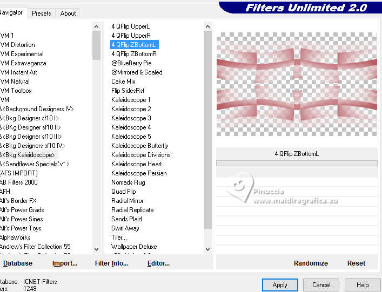
Task: Select 4 QFlip UpperR filter
Action: tap(131, 36)
